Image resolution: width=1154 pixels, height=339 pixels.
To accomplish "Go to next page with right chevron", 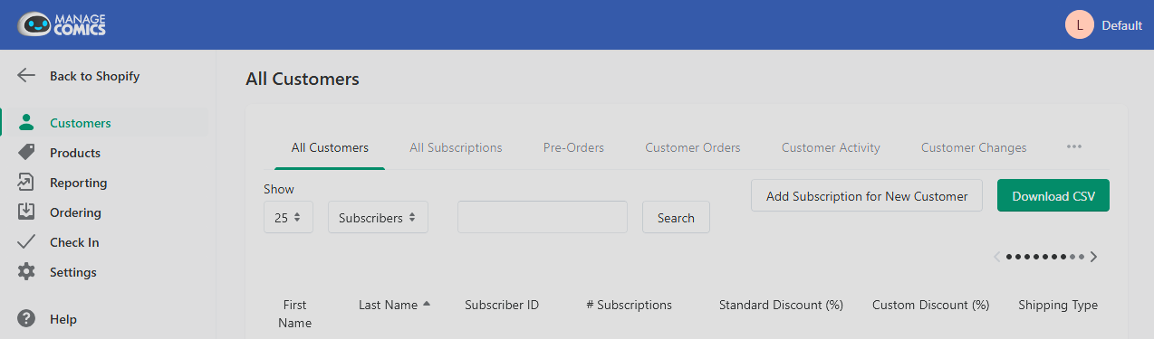I will (x=1094, y=257).
